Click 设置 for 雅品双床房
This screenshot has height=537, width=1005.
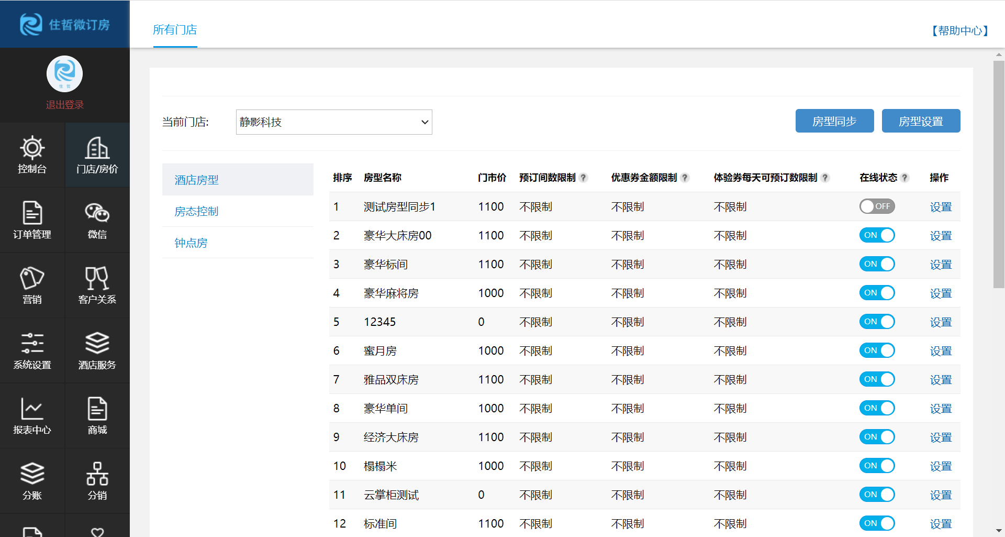point(941,380)
